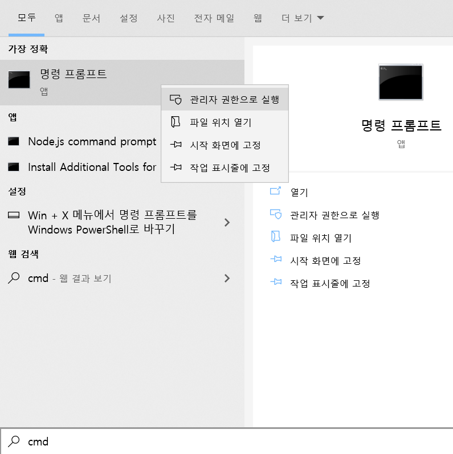Switch to the 웹 filter tab
Screen dimensions: 453x454
pyautogui.click(x=258, y=18)
